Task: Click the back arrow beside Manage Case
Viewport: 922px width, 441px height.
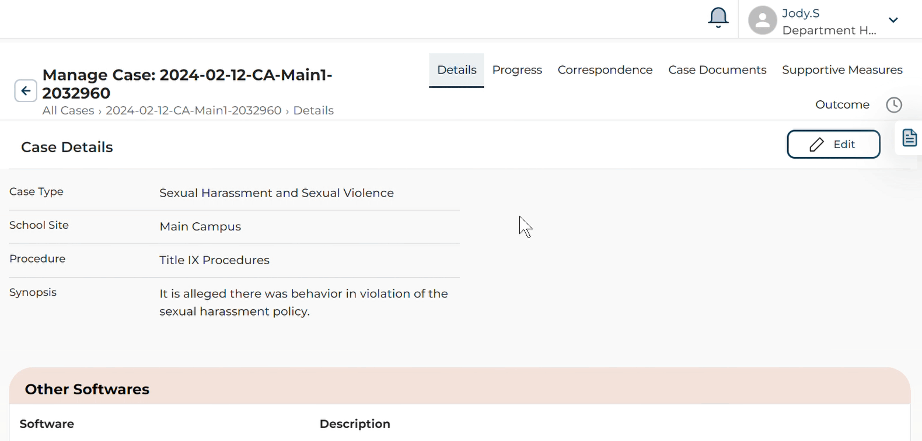Action: (26, 91)
